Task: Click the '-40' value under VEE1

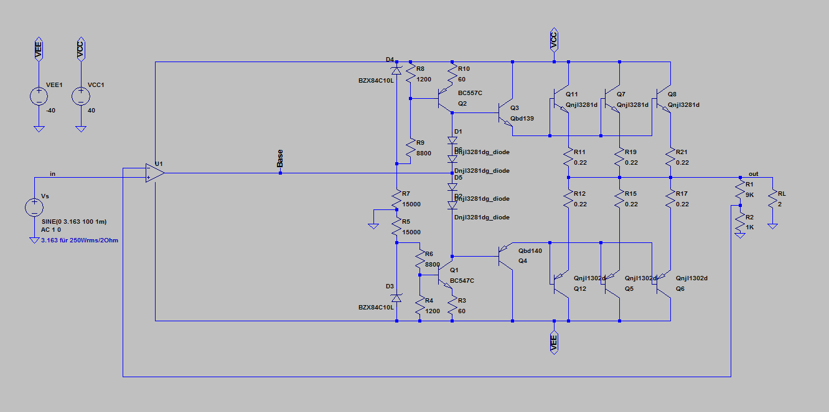Action: point(52,111)
